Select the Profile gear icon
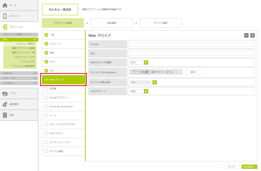The height and width of the screenshot is (171, 261). [x=5, y=27]
